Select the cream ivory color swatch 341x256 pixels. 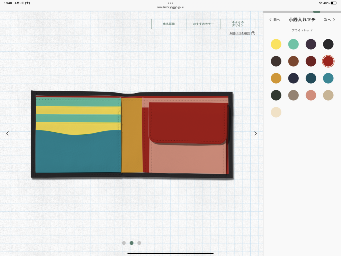[276, 112]
